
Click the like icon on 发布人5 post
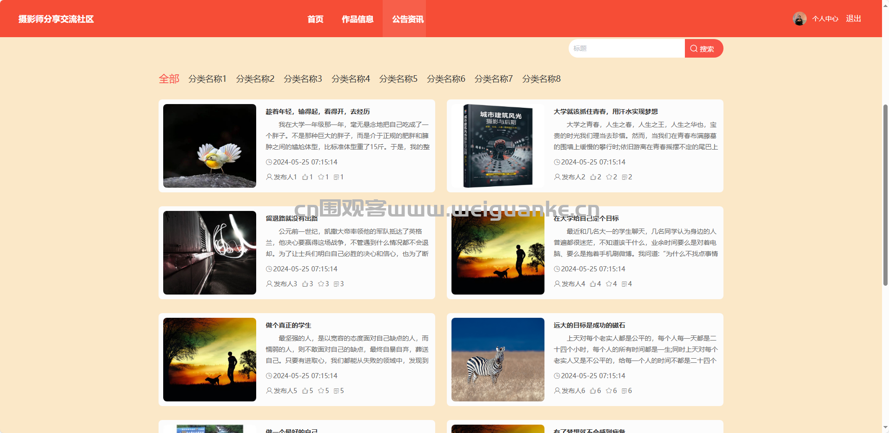(305, 391)
